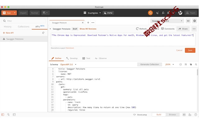Image resolution: width=199 pixels, height=124 pixels.
Task: Open Bootcamp from status bar
Action: click(x=140, y=115)
